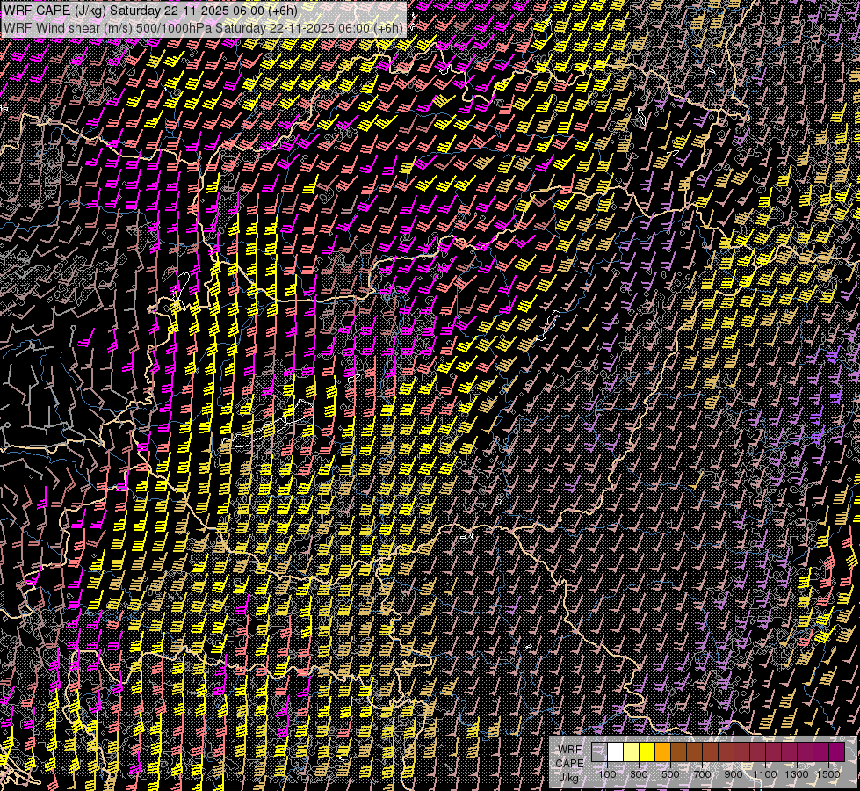Select the bright yellow legend swatch

pyautogui.click(x=647, y=751)
